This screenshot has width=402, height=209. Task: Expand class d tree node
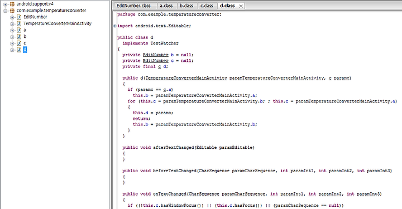point(12,50)
